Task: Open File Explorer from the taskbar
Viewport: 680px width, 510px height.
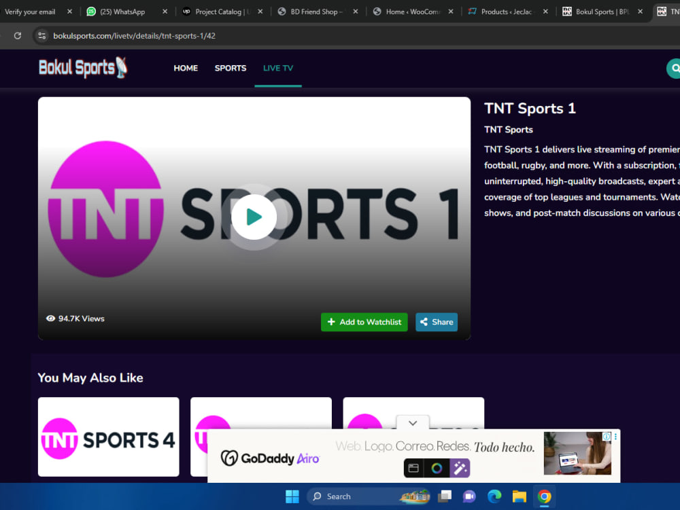Action: pyautogui.click(x=519, y=496)
